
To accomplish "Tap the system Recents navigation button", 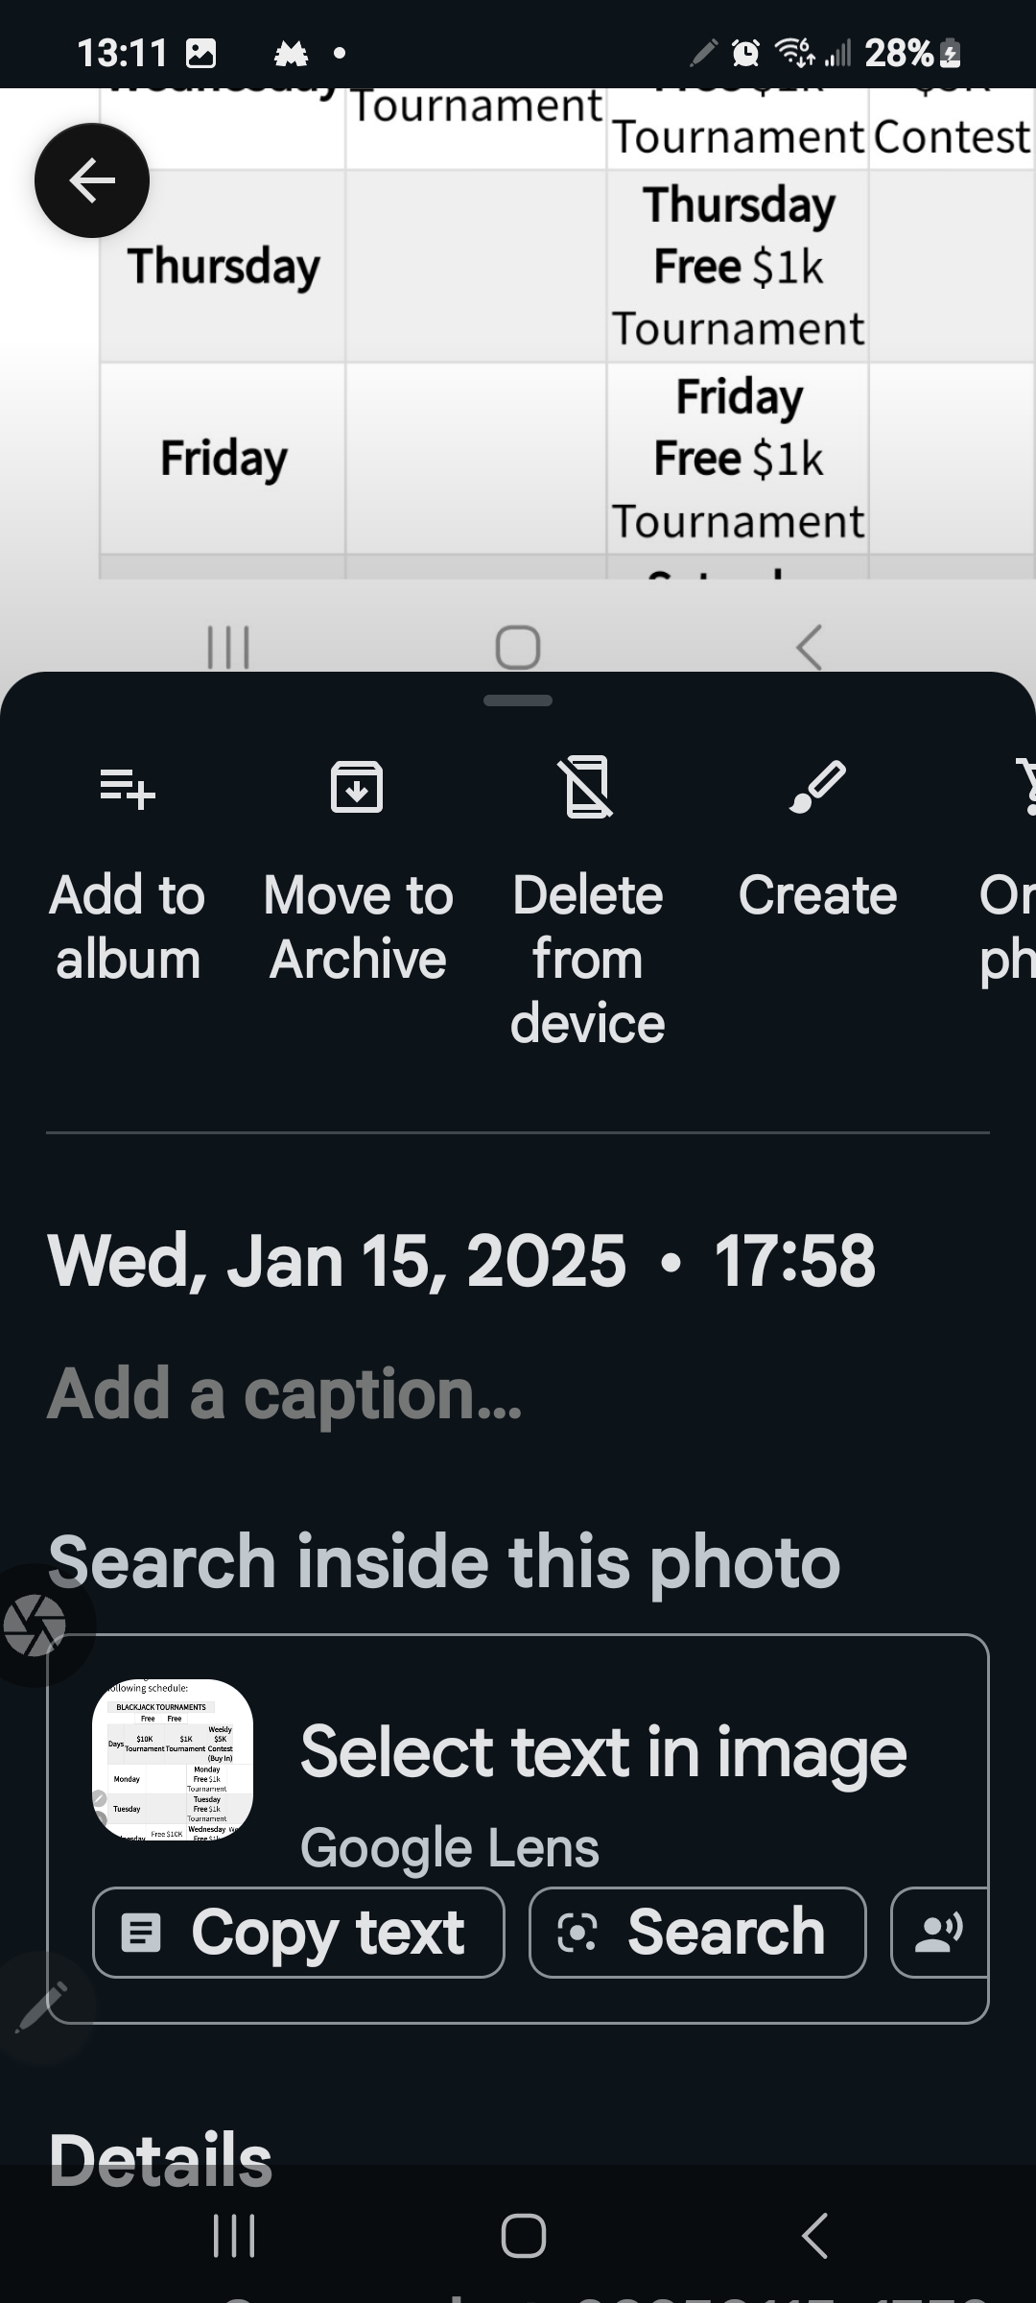I will pos(234,2236).
